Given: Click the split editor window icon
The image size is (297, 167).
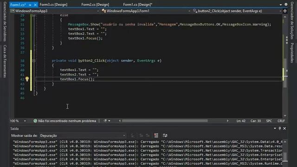Looking at the screenshot, I should tap(285, 11).
